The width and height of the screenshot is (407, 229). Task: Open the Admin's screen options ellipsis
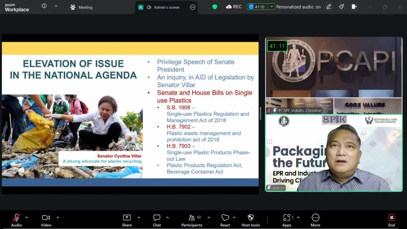click(192, 7)
